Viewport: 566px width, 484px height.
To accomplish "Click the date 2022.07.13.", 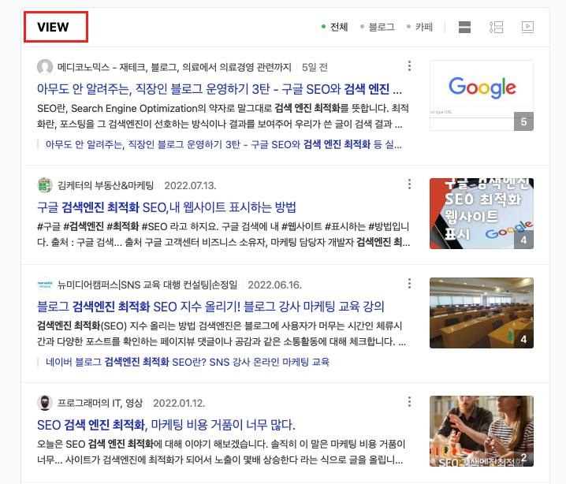I will coord(190,185).
